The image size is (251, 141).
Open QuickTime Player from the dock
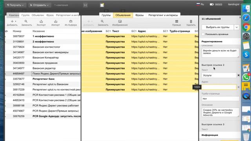(246, 96)
